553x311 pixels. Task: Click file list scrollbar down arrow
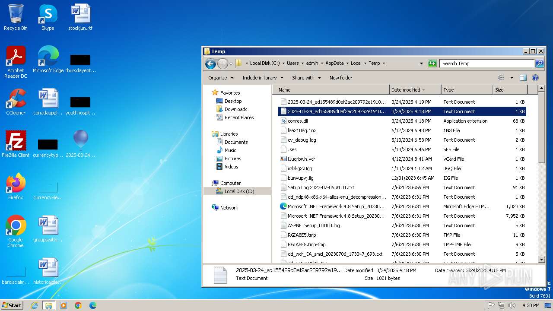(542, 260)
